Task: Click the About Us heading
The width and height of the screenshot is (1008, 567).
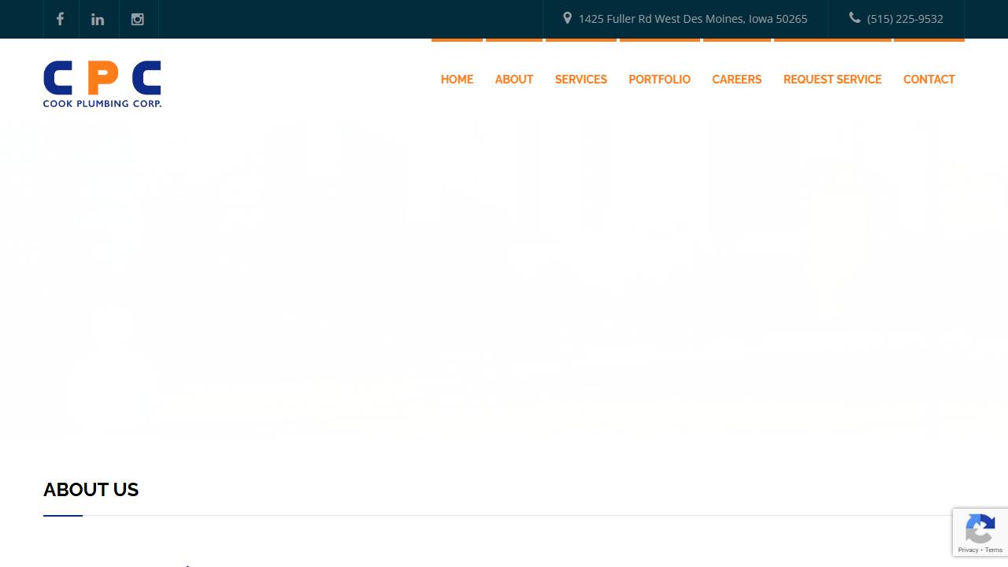Action: coord(91,490)
